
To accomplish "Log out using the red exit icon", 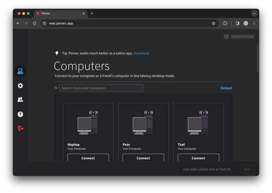I will tap(21, 129).
